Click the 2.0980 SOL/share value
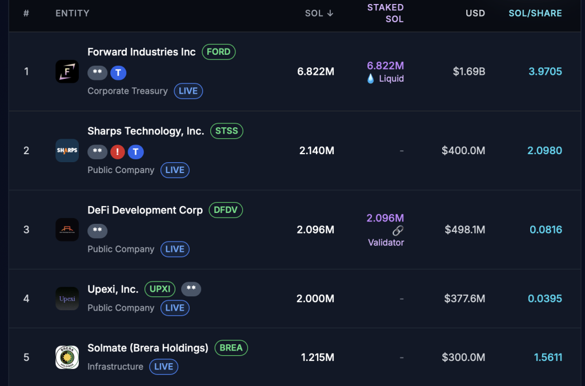This screenshot has height=386, width=585. click(x=544, y=150)
